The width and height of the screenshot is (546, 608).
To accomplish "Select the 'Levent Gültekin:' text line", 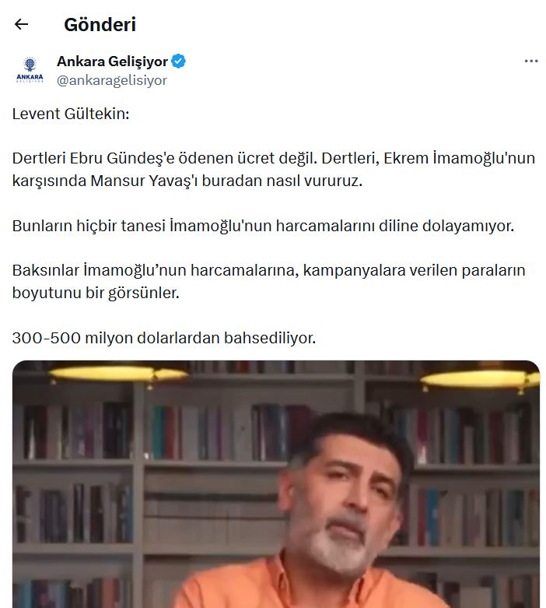I will pos(71,114).
